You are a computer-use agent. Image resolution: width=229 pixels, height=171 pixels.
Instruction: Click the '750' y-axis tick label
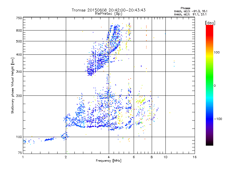[19, 18]
